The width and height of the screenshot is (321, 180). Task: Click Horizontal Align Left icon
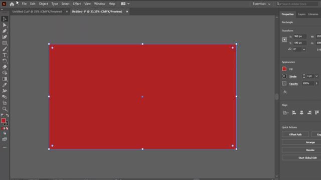tap(294, 112)
